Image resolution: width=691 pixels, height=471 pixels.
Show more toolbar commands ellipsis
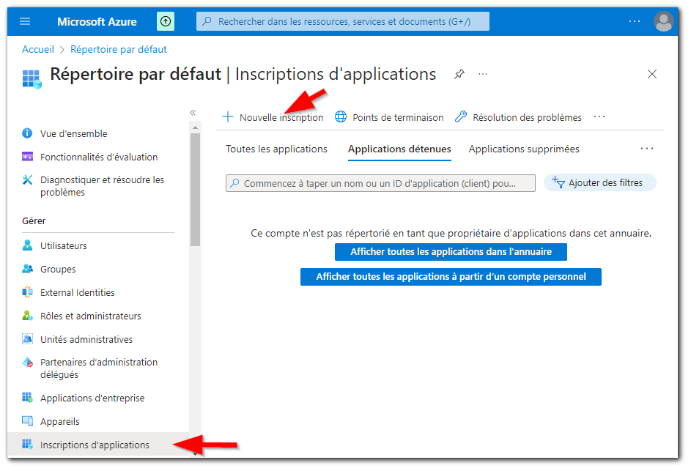pos(599,116)
